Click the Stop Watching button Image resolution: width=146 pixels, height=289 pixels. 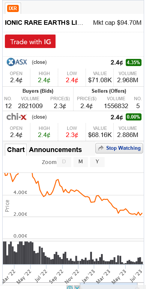(x=119, y=148)
